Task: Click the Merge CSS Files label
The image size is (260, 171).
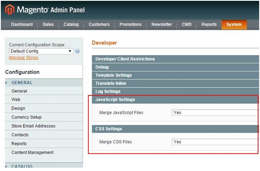Action: click(116, 142)
